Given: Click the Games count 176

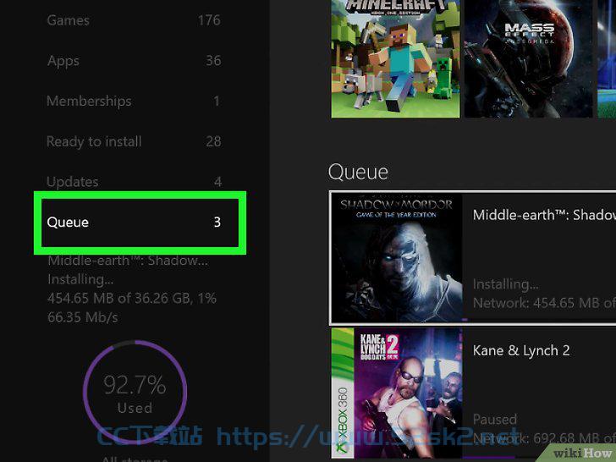Looking at the screenshot, I should (209, 20).
